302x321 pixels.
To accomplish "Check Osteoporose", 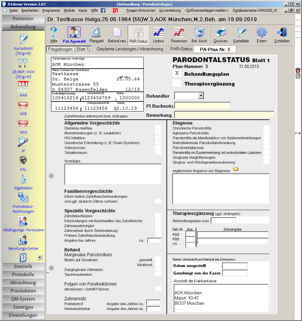I will click(x=158, y=147).
